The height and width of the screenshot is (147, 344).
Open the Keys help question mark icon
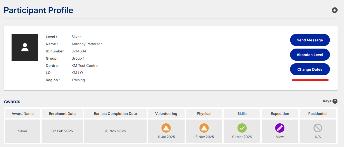tap(335, 101)
